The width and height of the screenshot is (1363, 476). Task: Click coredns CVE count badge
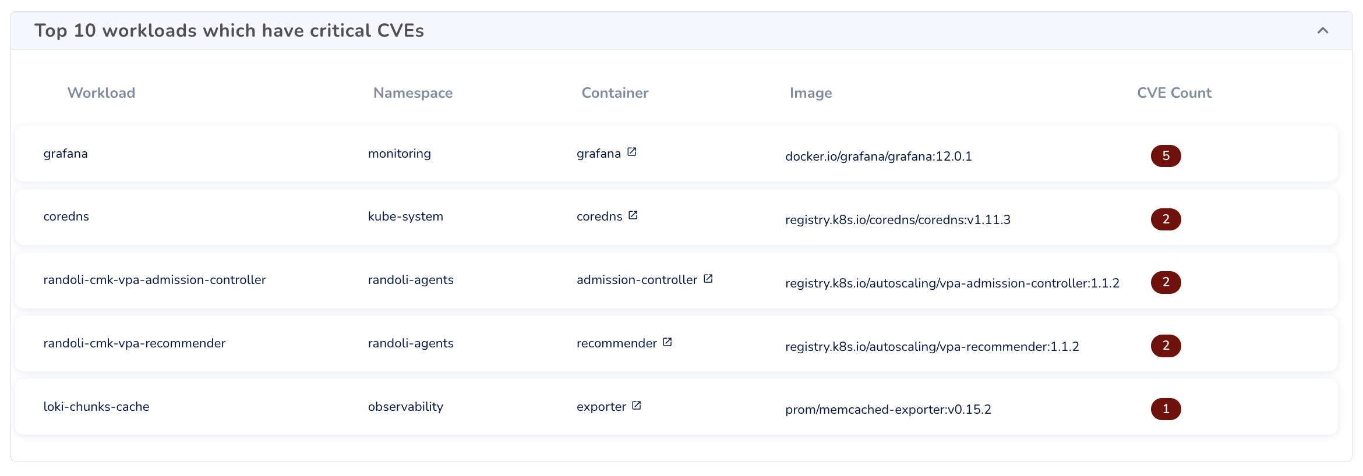pos(1166,219)
